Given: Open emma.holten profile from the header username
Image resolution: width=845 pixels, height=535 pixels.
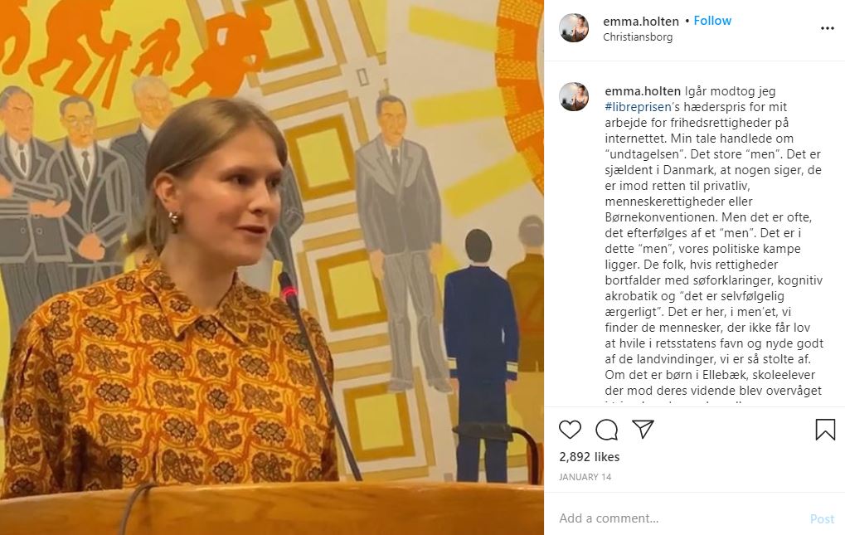Looking at the screenshot, I should point(641,21).
